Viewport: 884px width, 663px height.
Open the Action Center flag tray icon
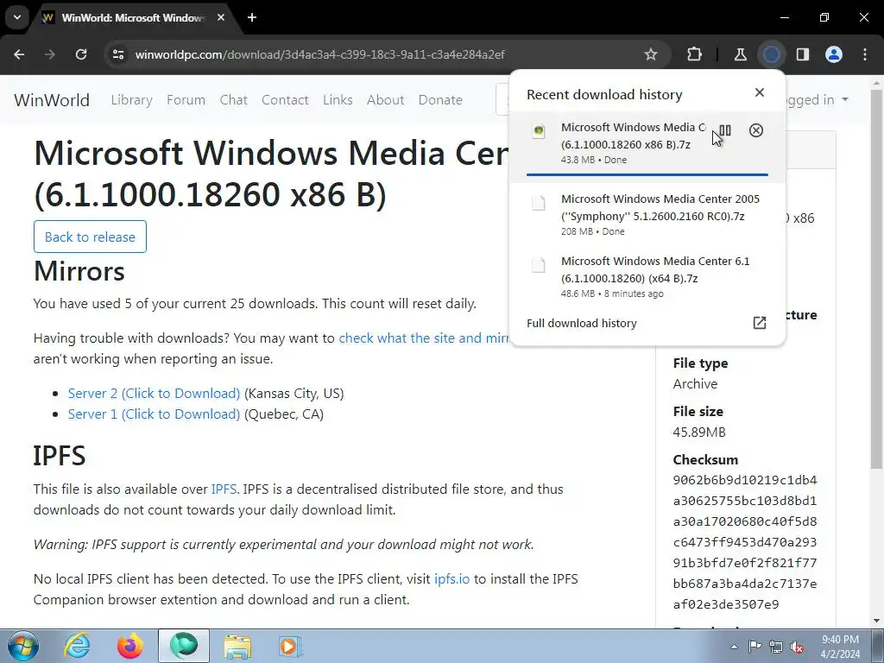click(755, 646)
